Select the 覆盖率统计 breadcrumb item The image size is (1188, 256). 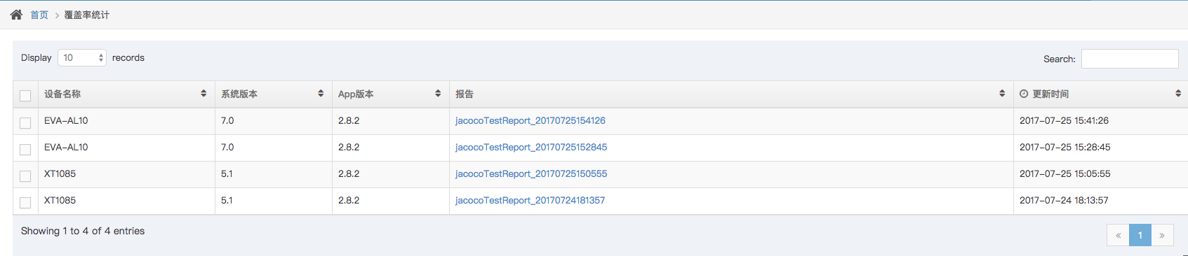[x=87, y=15]
